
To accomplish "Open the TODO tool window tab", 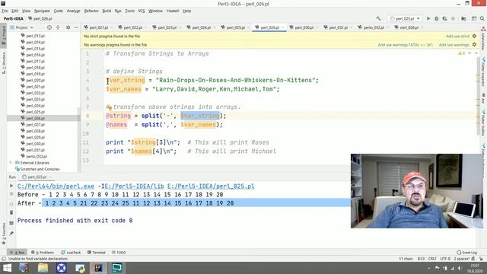I will pyautogui.click(x=119, y=253).
